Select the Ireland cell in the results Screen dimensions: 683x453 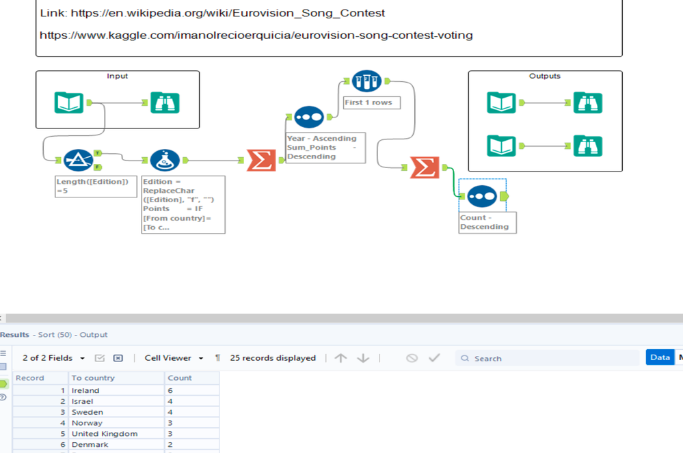[116, 390]
